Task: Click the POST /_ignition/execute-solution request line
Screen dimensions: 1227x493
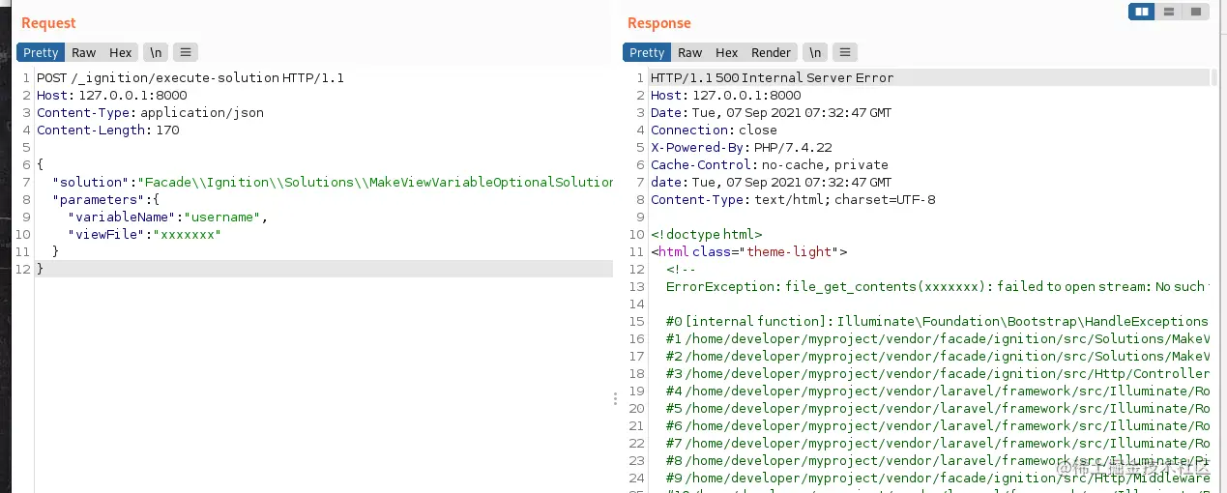Action: coord(190,78)
